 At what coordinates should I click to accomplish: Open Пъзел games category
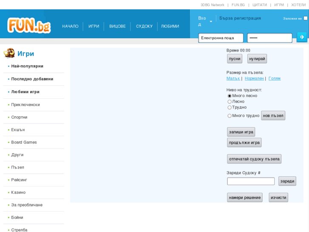click(x=17, y=167)
